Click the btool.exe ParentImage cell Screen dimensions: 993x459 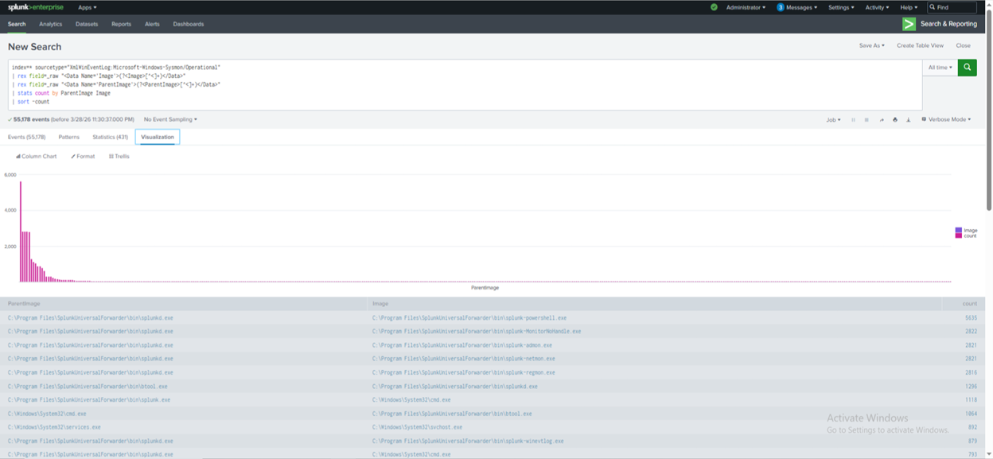click(x=88, y=386)
